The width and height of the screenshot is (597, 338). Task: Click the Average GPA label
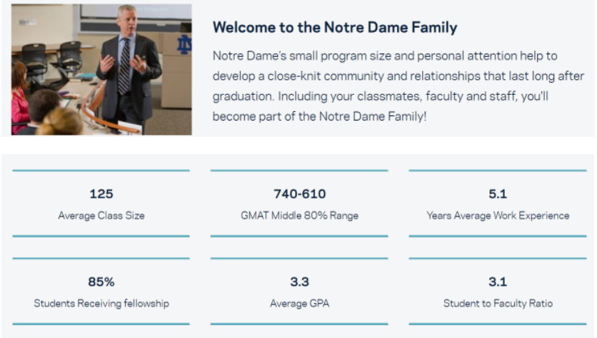coord(299,303)
